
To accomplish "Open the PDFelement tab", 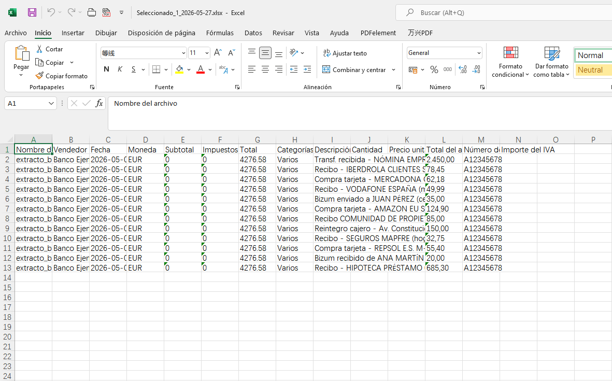I will [378, 33].
